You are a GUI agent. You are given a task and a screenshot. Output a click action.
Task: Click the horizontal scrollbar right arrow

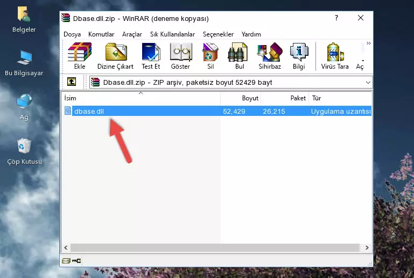point(367,247)
